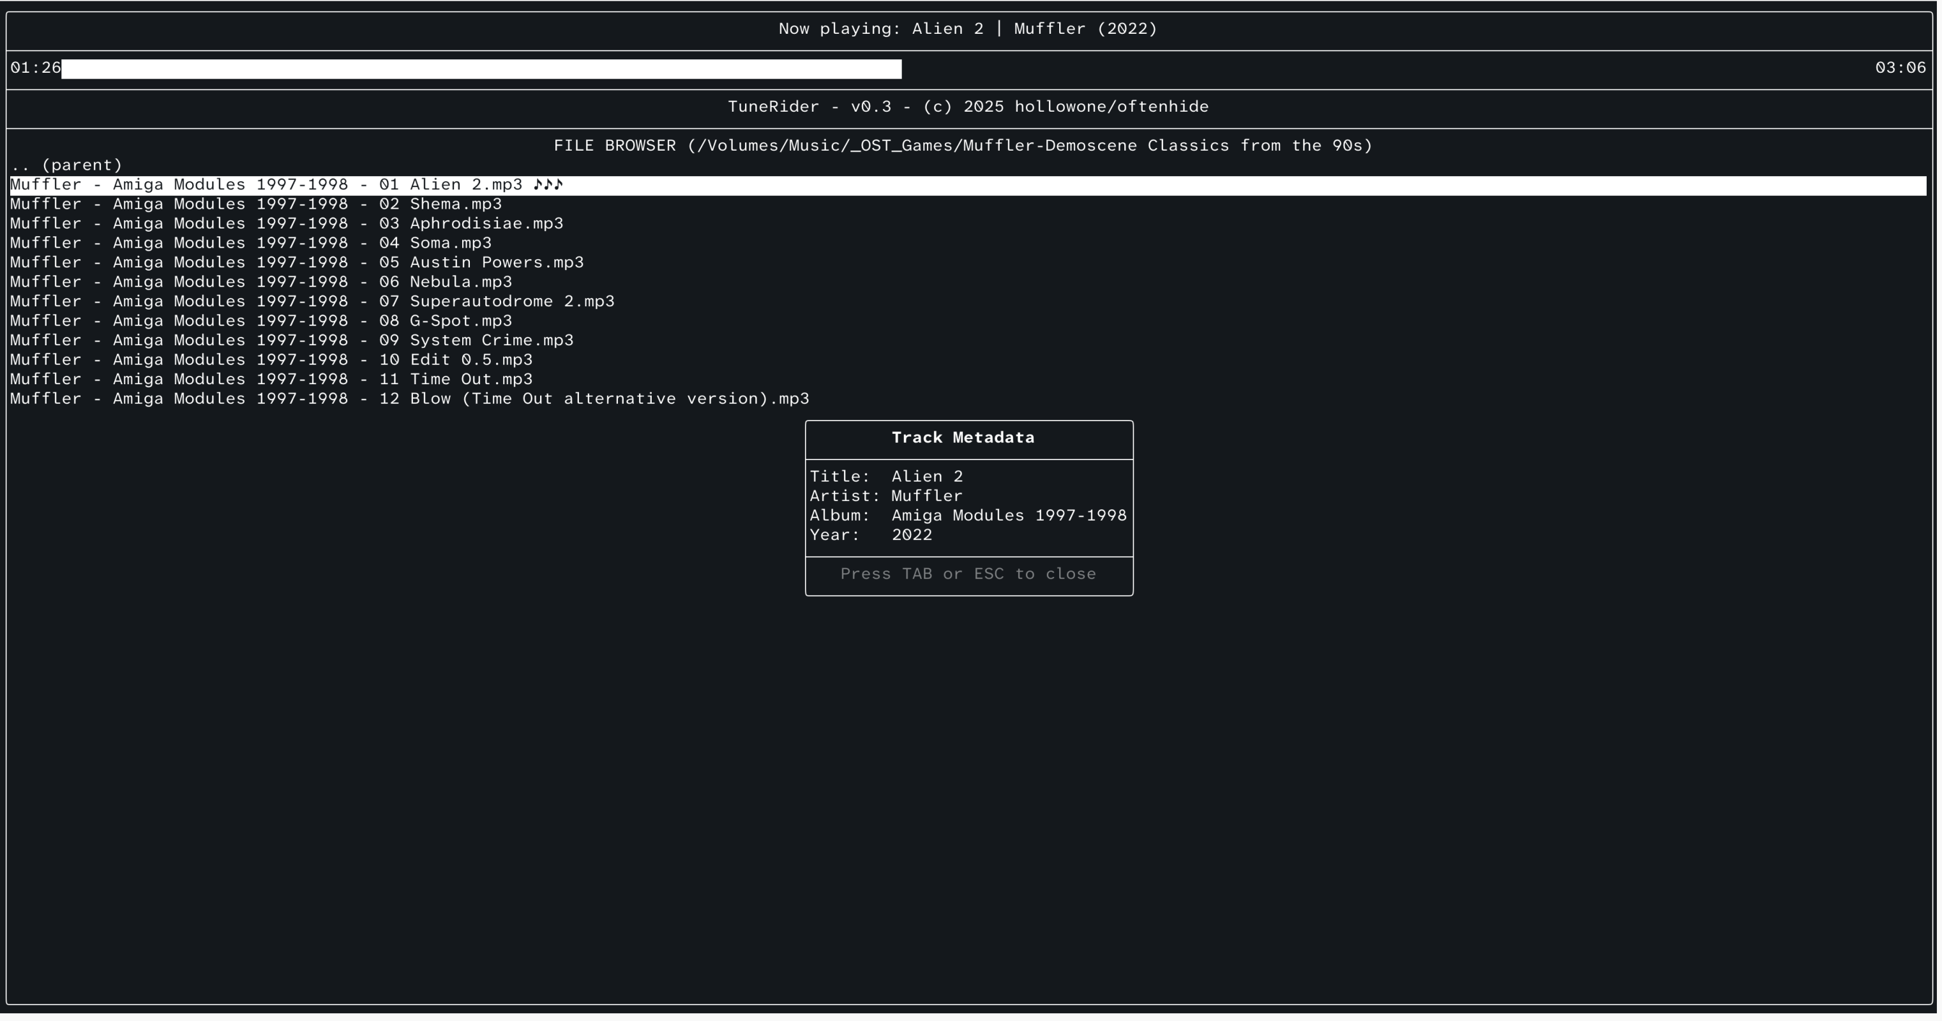
Task: Click the Track Metadata dialog title
Action: click(x=963, y=438)
